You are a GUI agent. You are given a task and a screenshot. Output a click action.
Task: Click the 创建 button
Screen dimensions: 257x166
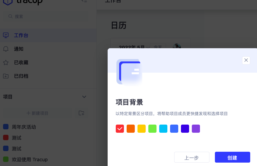coord(232,158)
